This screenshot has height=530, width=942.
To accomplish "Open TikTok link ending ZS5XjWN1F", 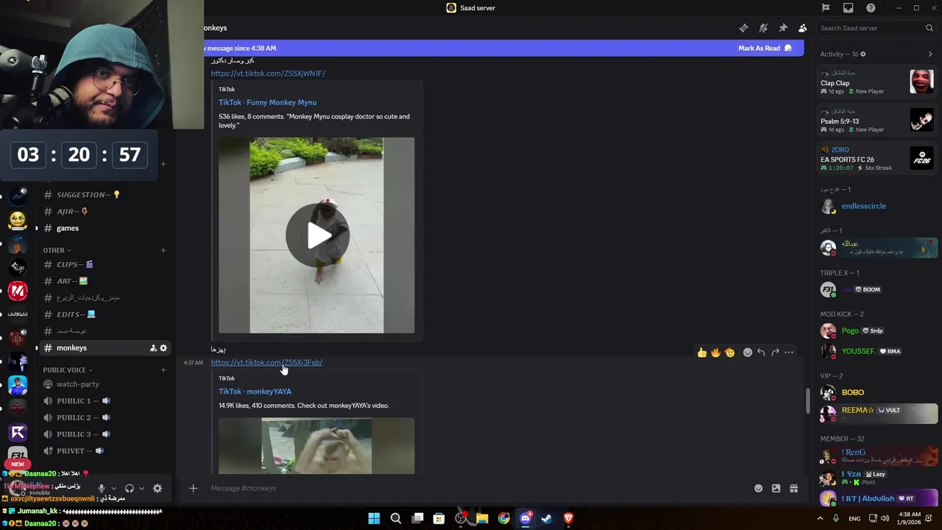I will tap(268, 74).
